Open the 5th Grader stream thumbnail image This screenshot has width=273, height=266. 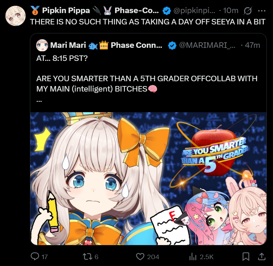[148, 179]
